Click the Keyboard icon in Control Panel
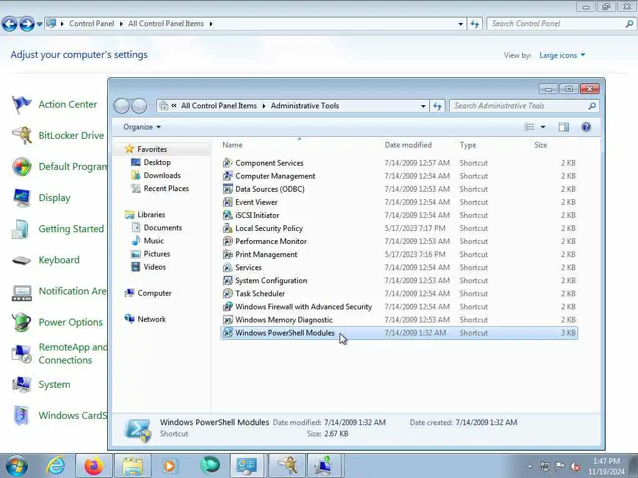 22,260
